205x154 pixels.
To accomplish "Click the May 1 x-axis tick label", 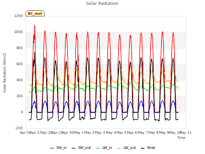I will (x=79, y=133).
